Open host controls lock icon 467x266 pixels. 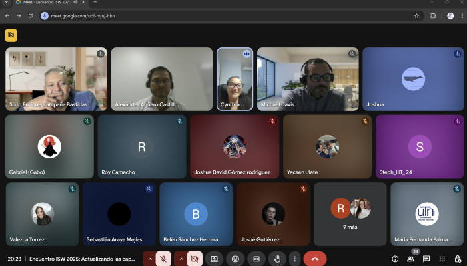(456, 258)
